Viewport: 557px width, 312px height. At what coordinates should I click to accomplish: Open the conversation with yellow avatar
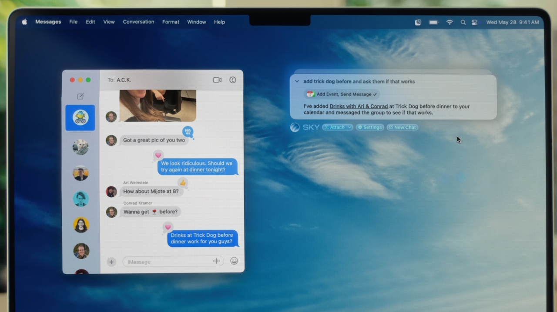pos(81,225)
